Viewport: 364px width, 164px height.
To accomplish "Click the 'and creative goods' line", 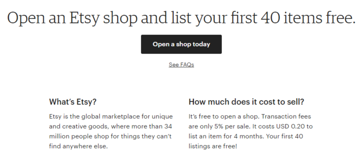I will tap(79, 126).
